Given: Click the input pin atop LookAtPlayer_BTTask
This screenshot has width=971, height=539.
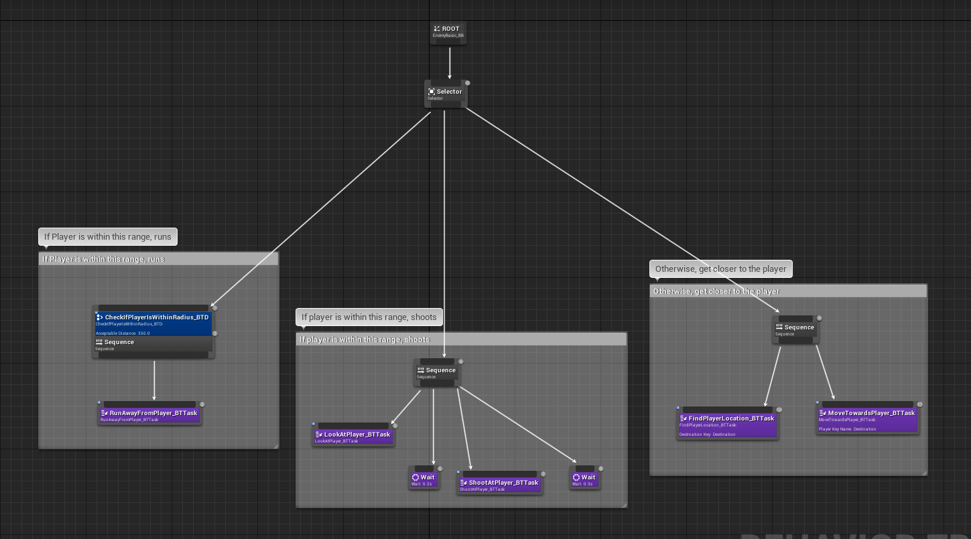Looking at the screenshot, I should coord(353,427).
